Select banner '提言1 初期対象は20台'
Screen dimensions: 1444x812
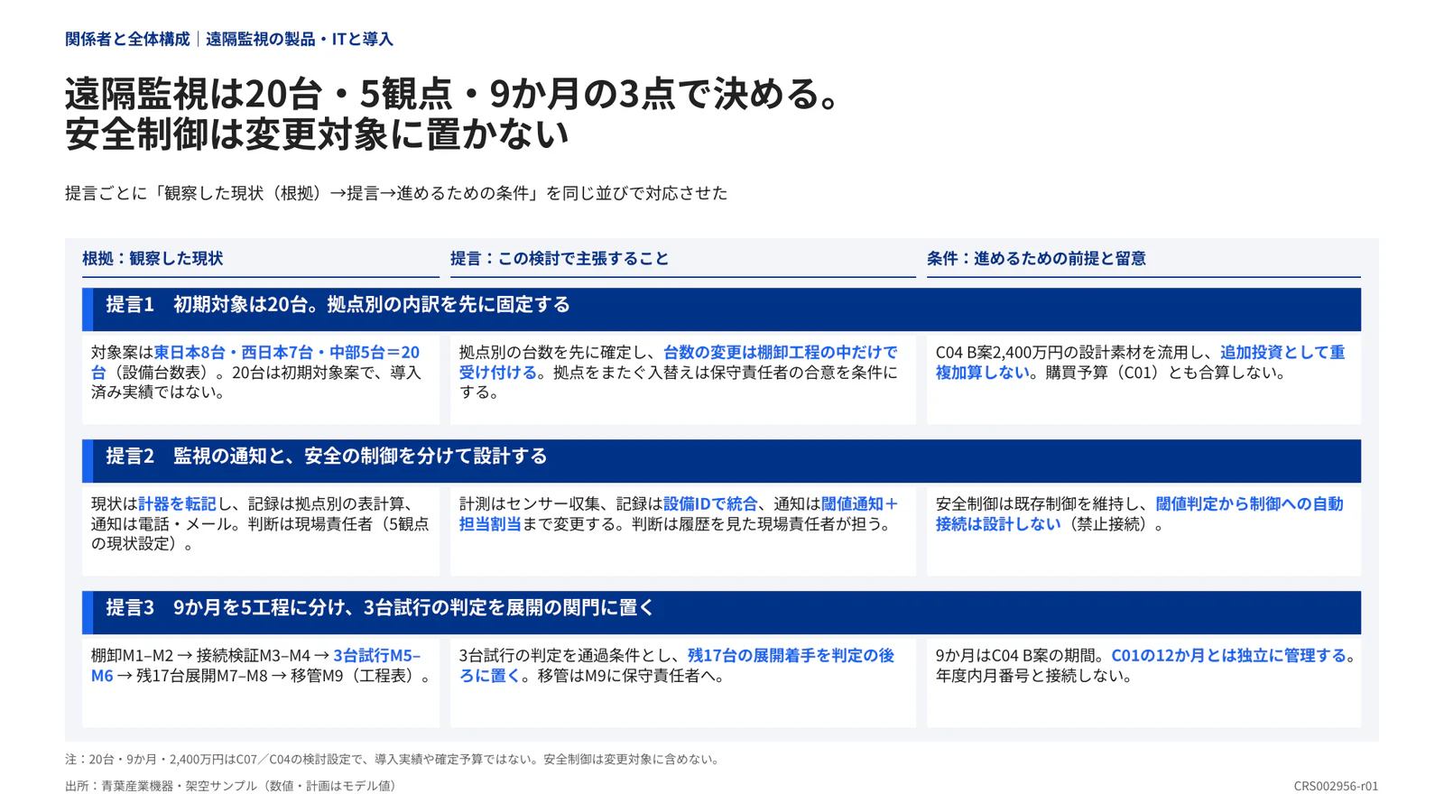[721, 309]
